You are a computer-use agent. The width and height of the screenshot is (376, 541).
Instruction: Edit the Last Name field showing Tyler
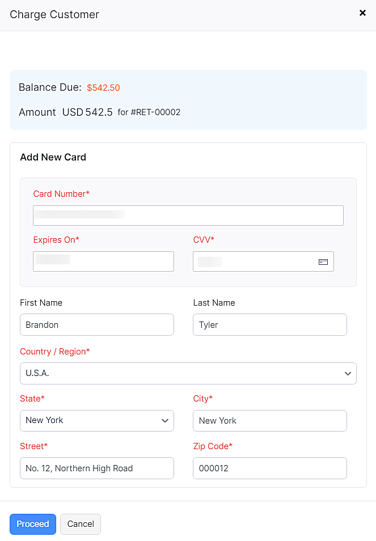click(269, 325)
